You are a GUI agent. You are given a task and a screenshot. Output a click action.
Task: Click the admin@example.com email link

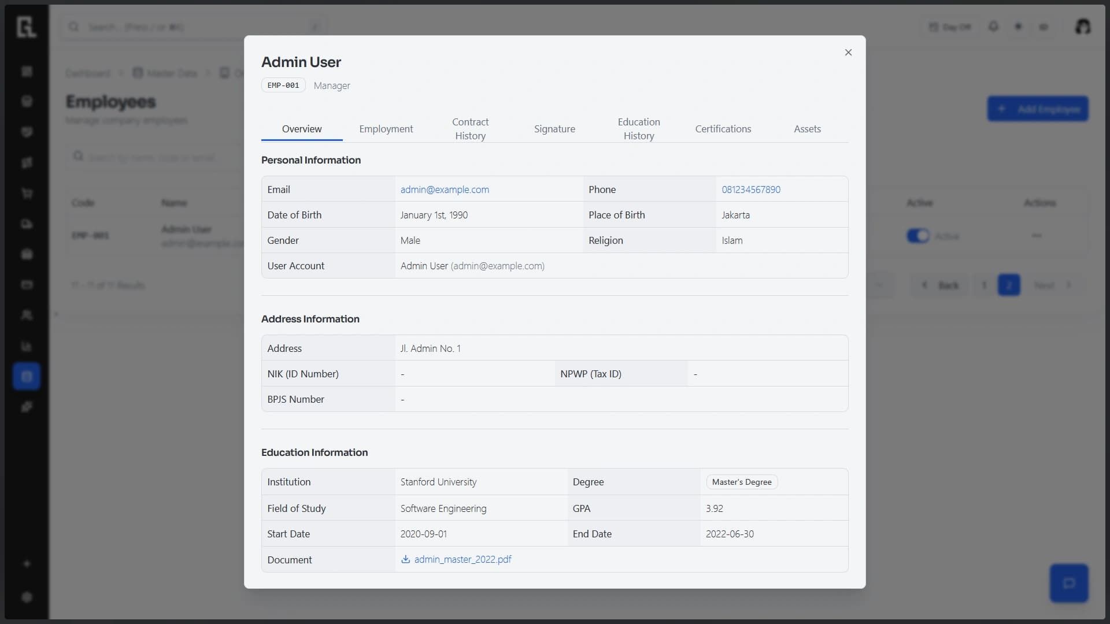445,190
